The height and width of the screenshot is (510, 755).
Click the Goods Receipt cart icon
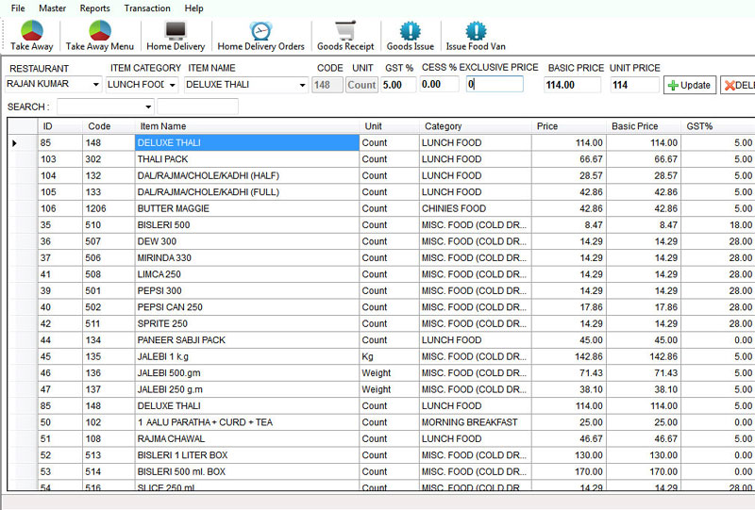345,31
